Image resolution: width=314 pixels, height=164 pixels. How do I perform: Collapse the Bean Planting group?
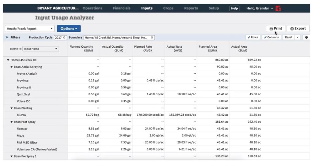point(11,108)
